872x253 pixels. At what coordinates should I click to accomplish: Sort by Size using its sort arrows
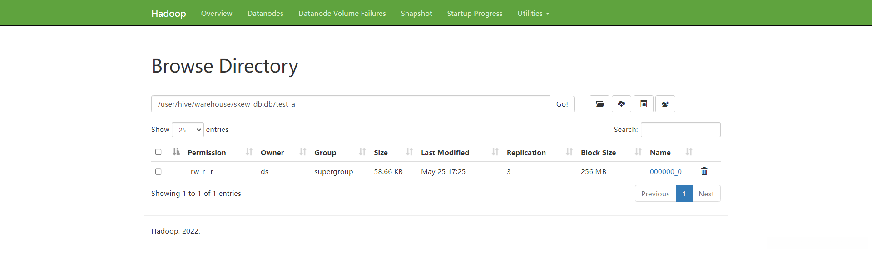coord(409,152)
